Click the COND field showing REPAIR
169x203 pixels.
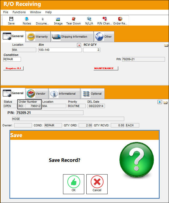coord(53,125)
